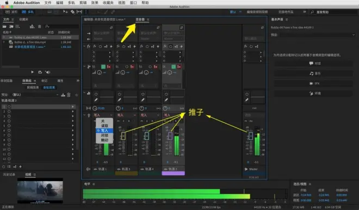Click the purple color bar under 轨道 2
Screen dimensions: 359x210
click(x=173, y=174)
